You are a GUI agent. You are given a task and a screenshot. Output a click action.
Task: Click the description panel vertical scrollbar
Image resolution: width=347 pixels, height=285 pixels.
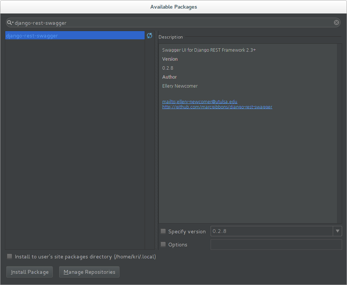[339, 133]
